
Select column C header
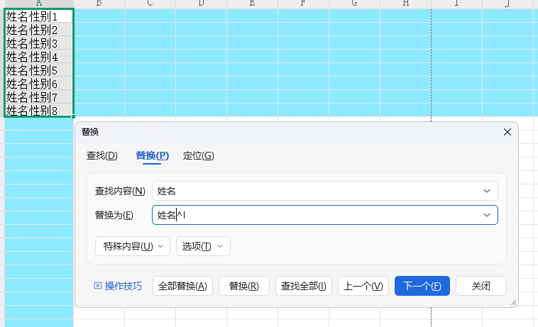pos(150,4)
